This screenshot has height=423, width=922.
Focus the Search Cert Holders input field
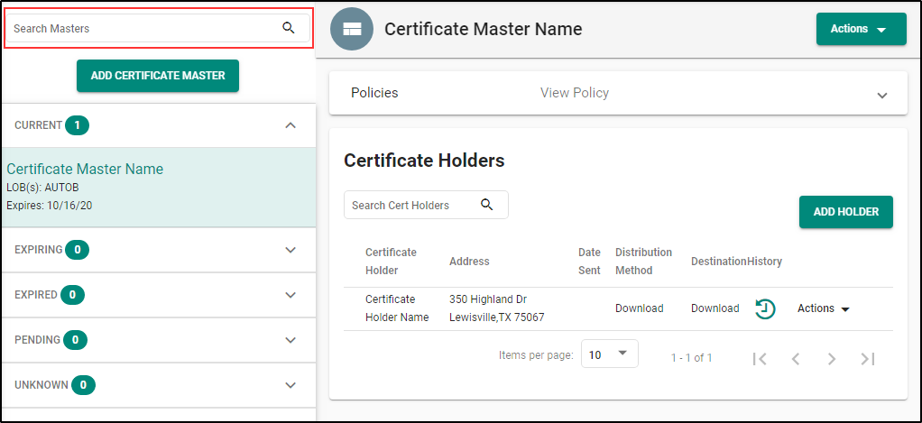pos(426,205)
